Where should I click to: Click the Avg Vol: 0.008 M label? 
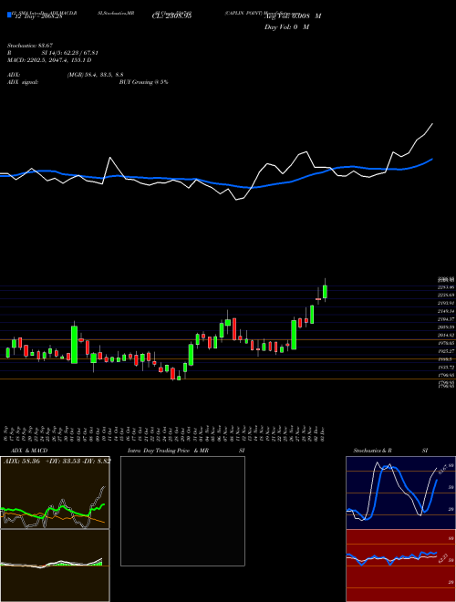click(x=293, y=16)
